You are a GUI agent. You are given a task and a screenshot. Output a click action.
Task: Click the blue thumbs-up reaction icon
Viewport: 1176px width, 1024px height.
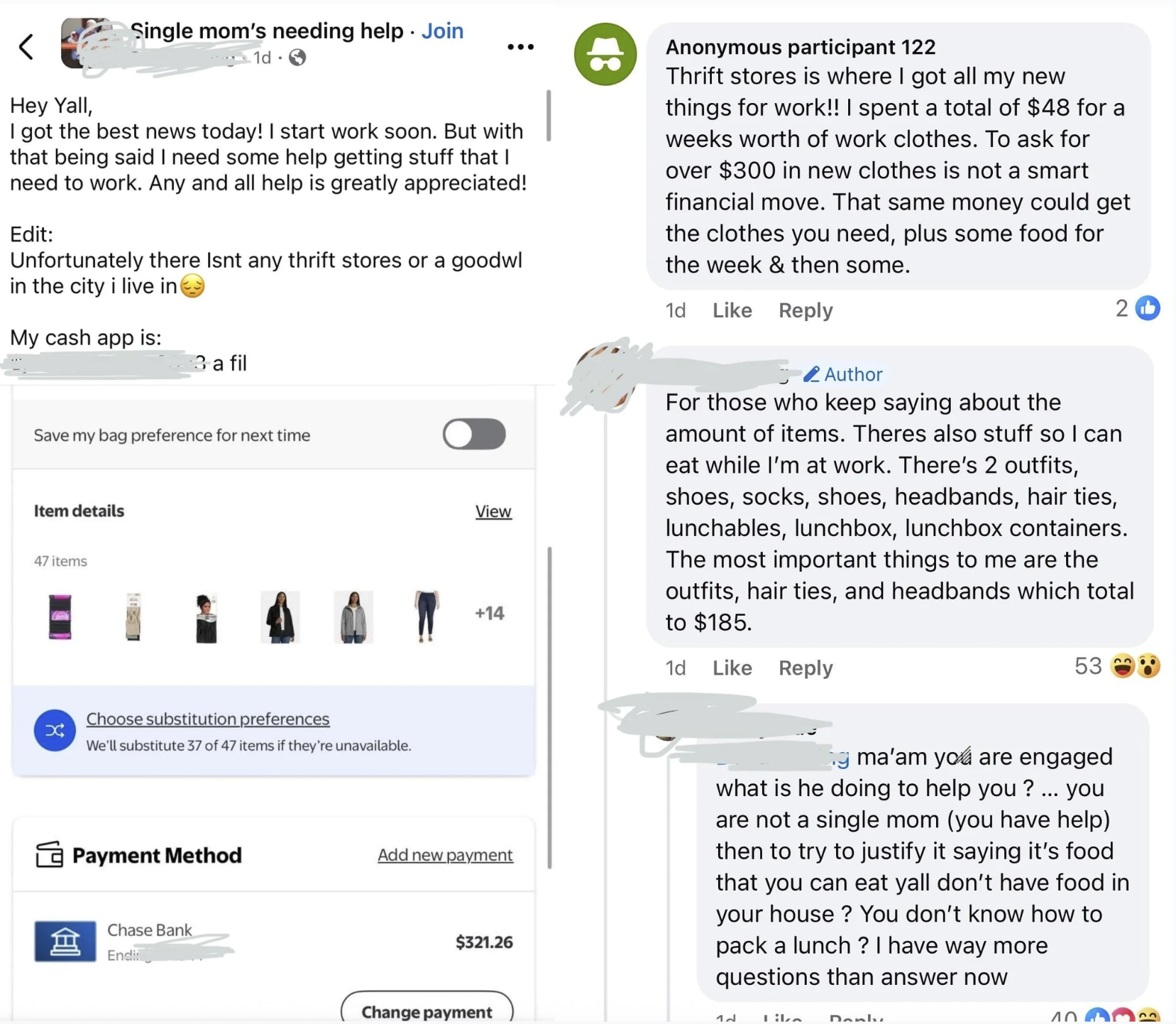click(1148, 308)
